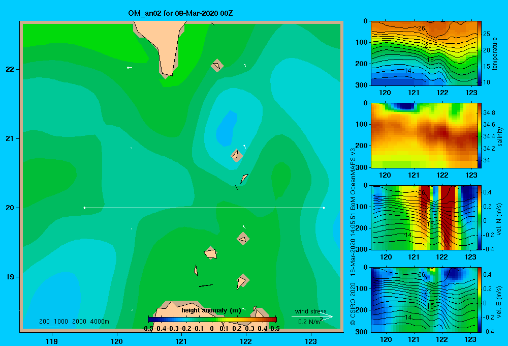Click the dark blue low anomaly near 21N

[227, 128]
